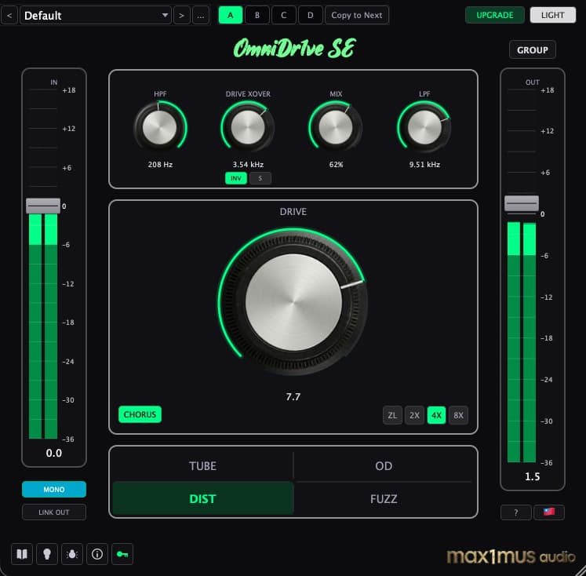Go to next preset arrow
This screenshot has width=586, height=576.
pos(182,16)
